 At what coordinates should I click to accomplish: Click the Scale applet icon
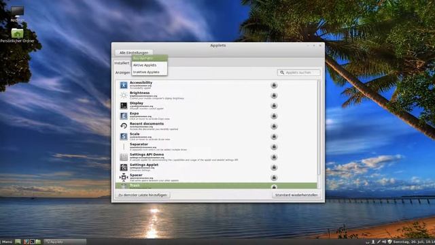click(124, 136)
